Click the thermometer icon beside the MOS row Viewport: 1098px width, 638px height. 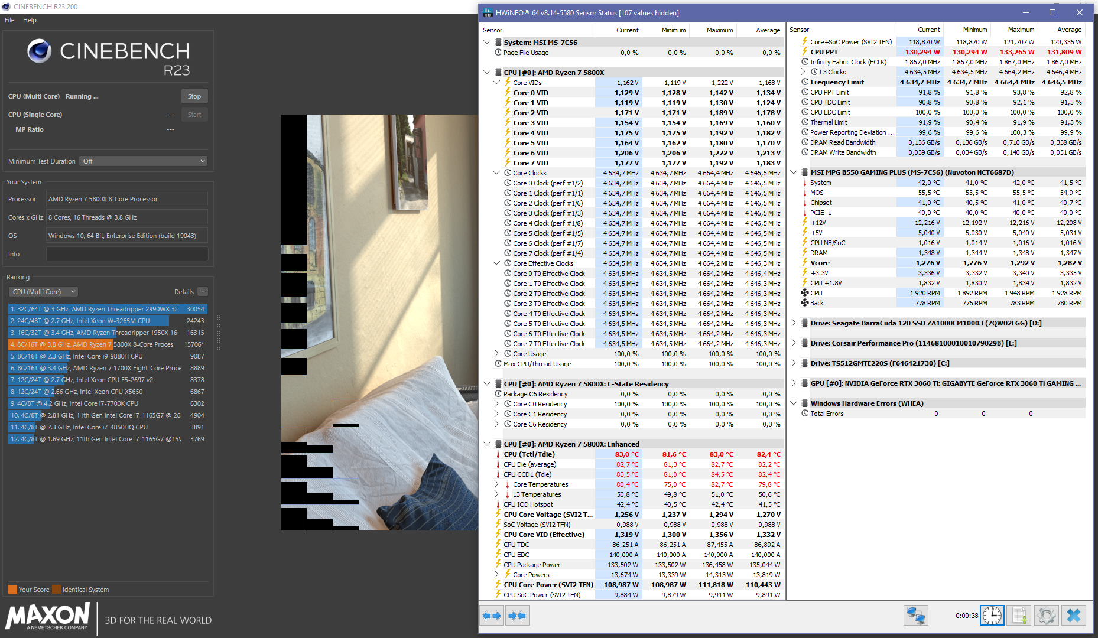[x=804, y=193]
